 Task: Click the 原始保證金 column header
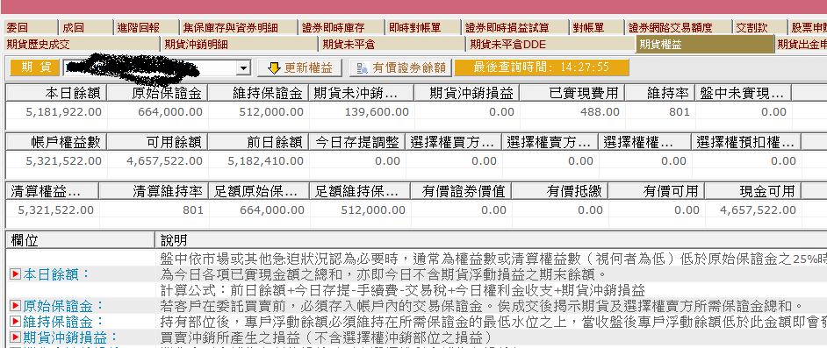157,93
